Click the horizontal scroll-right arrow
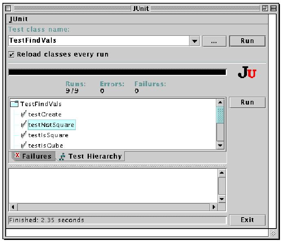 coord(214,207)
